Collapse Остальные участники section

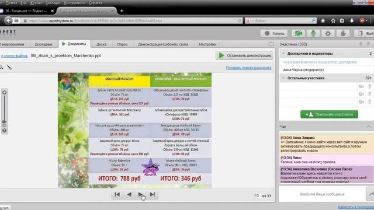(283, 78)
